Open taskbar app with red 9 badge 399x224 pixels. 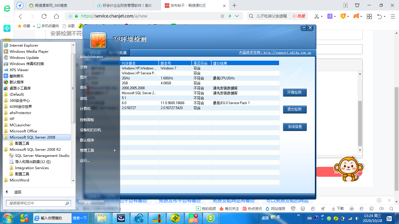tap(193, 218)
